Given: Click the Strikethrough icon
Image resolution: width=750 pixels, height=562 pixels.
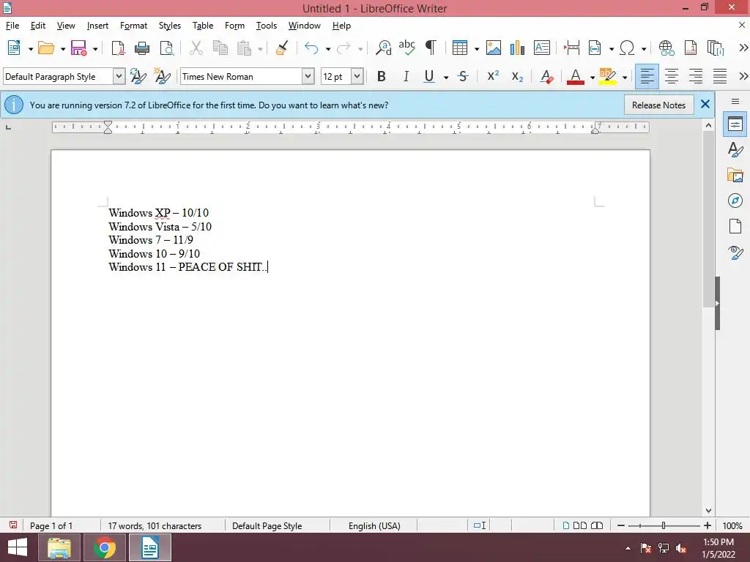Looking at the screenshot, I should (x=463, y=76).
